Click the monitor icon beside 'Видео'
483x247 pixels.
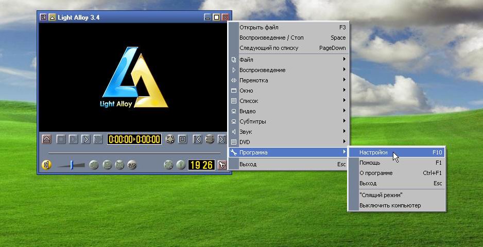click(233, 111)
